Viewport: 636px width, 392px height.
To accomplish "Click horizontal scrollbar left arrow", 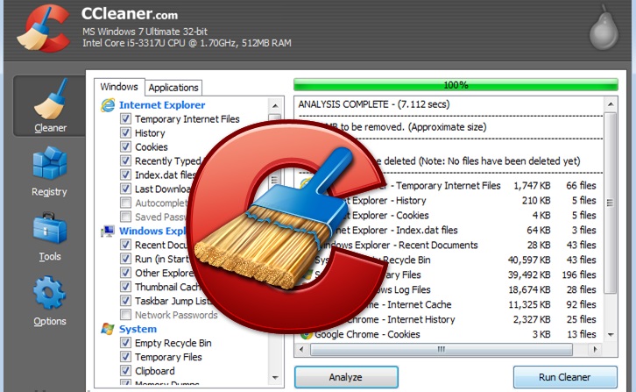I will 301,349.
